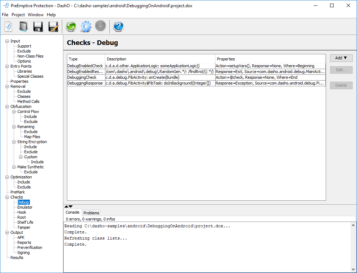Open the Project menu
The width and height of the screenshot is (357, 273).
click(x=18, y=15)
